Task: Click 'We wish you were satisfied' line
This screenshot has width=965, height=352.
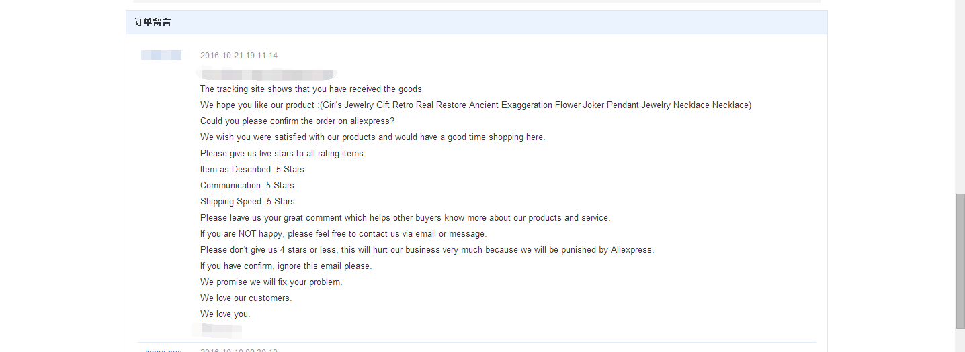Action: pyautogui.click(x=373, y=137)
